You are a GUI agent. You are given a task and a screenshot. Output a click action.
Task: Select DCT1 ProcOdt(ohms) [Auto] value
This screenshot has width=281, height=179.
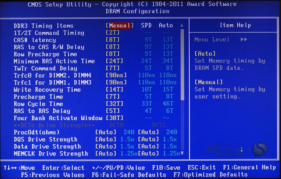[148, 132]
